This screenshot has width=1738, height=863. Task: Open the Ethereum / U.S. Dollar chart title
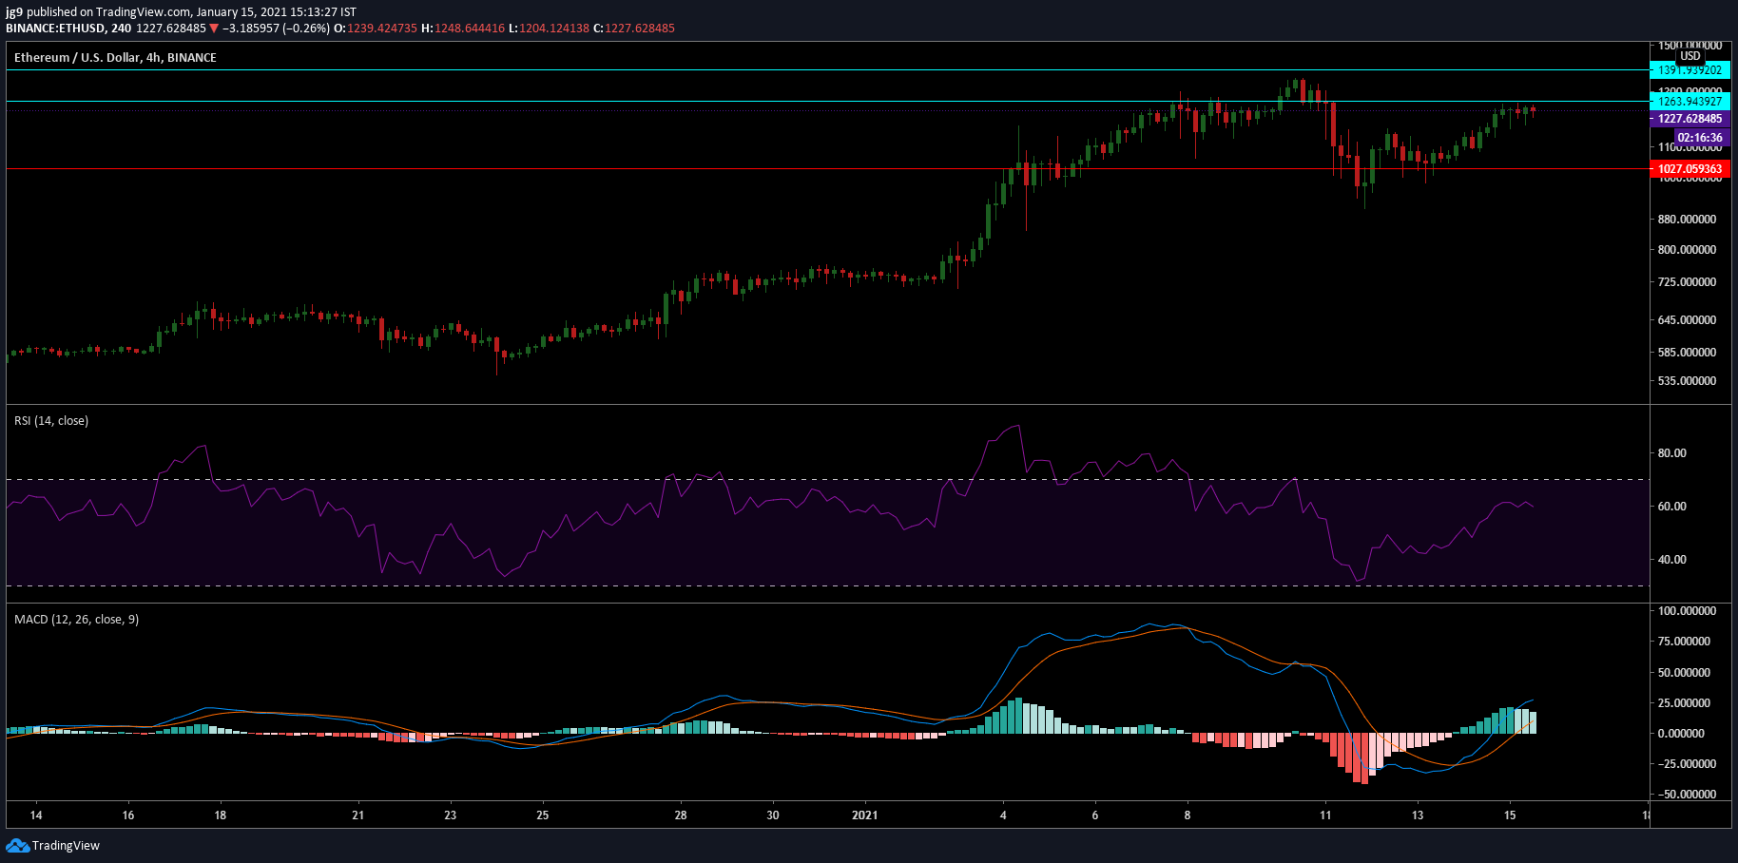[x=115, y=58]
